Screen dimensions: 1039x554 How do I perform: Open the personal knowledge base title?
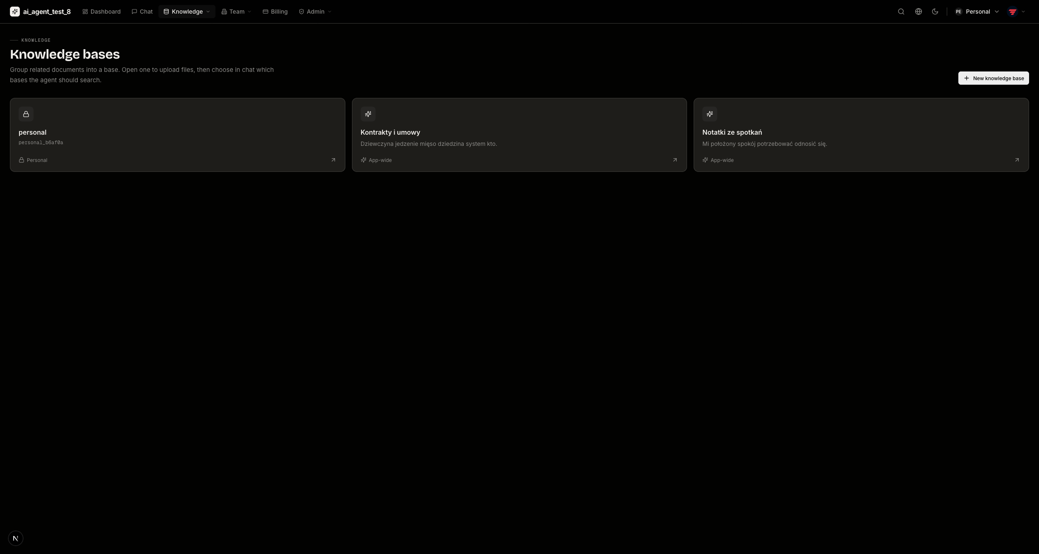[x=32, y=132]
